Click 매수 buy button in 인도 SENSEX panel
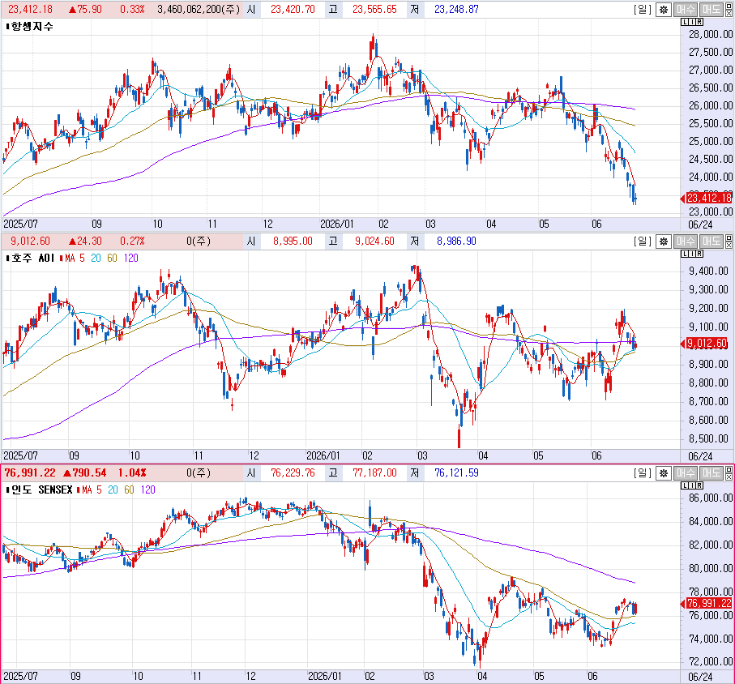The image size is (735, 684). pos(686,473)
